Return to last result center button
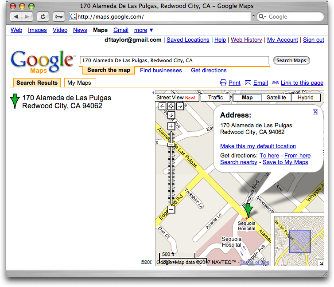334x287 pixels. click(171, 106)
